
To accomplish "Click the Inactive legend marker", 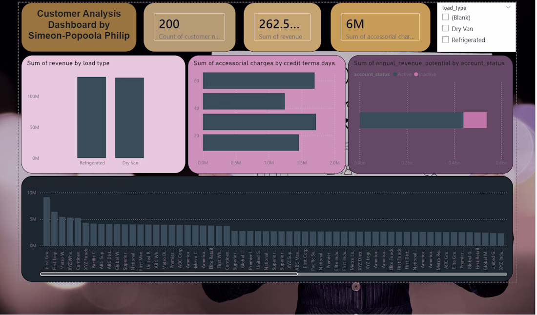I will (x=416, y=74).
